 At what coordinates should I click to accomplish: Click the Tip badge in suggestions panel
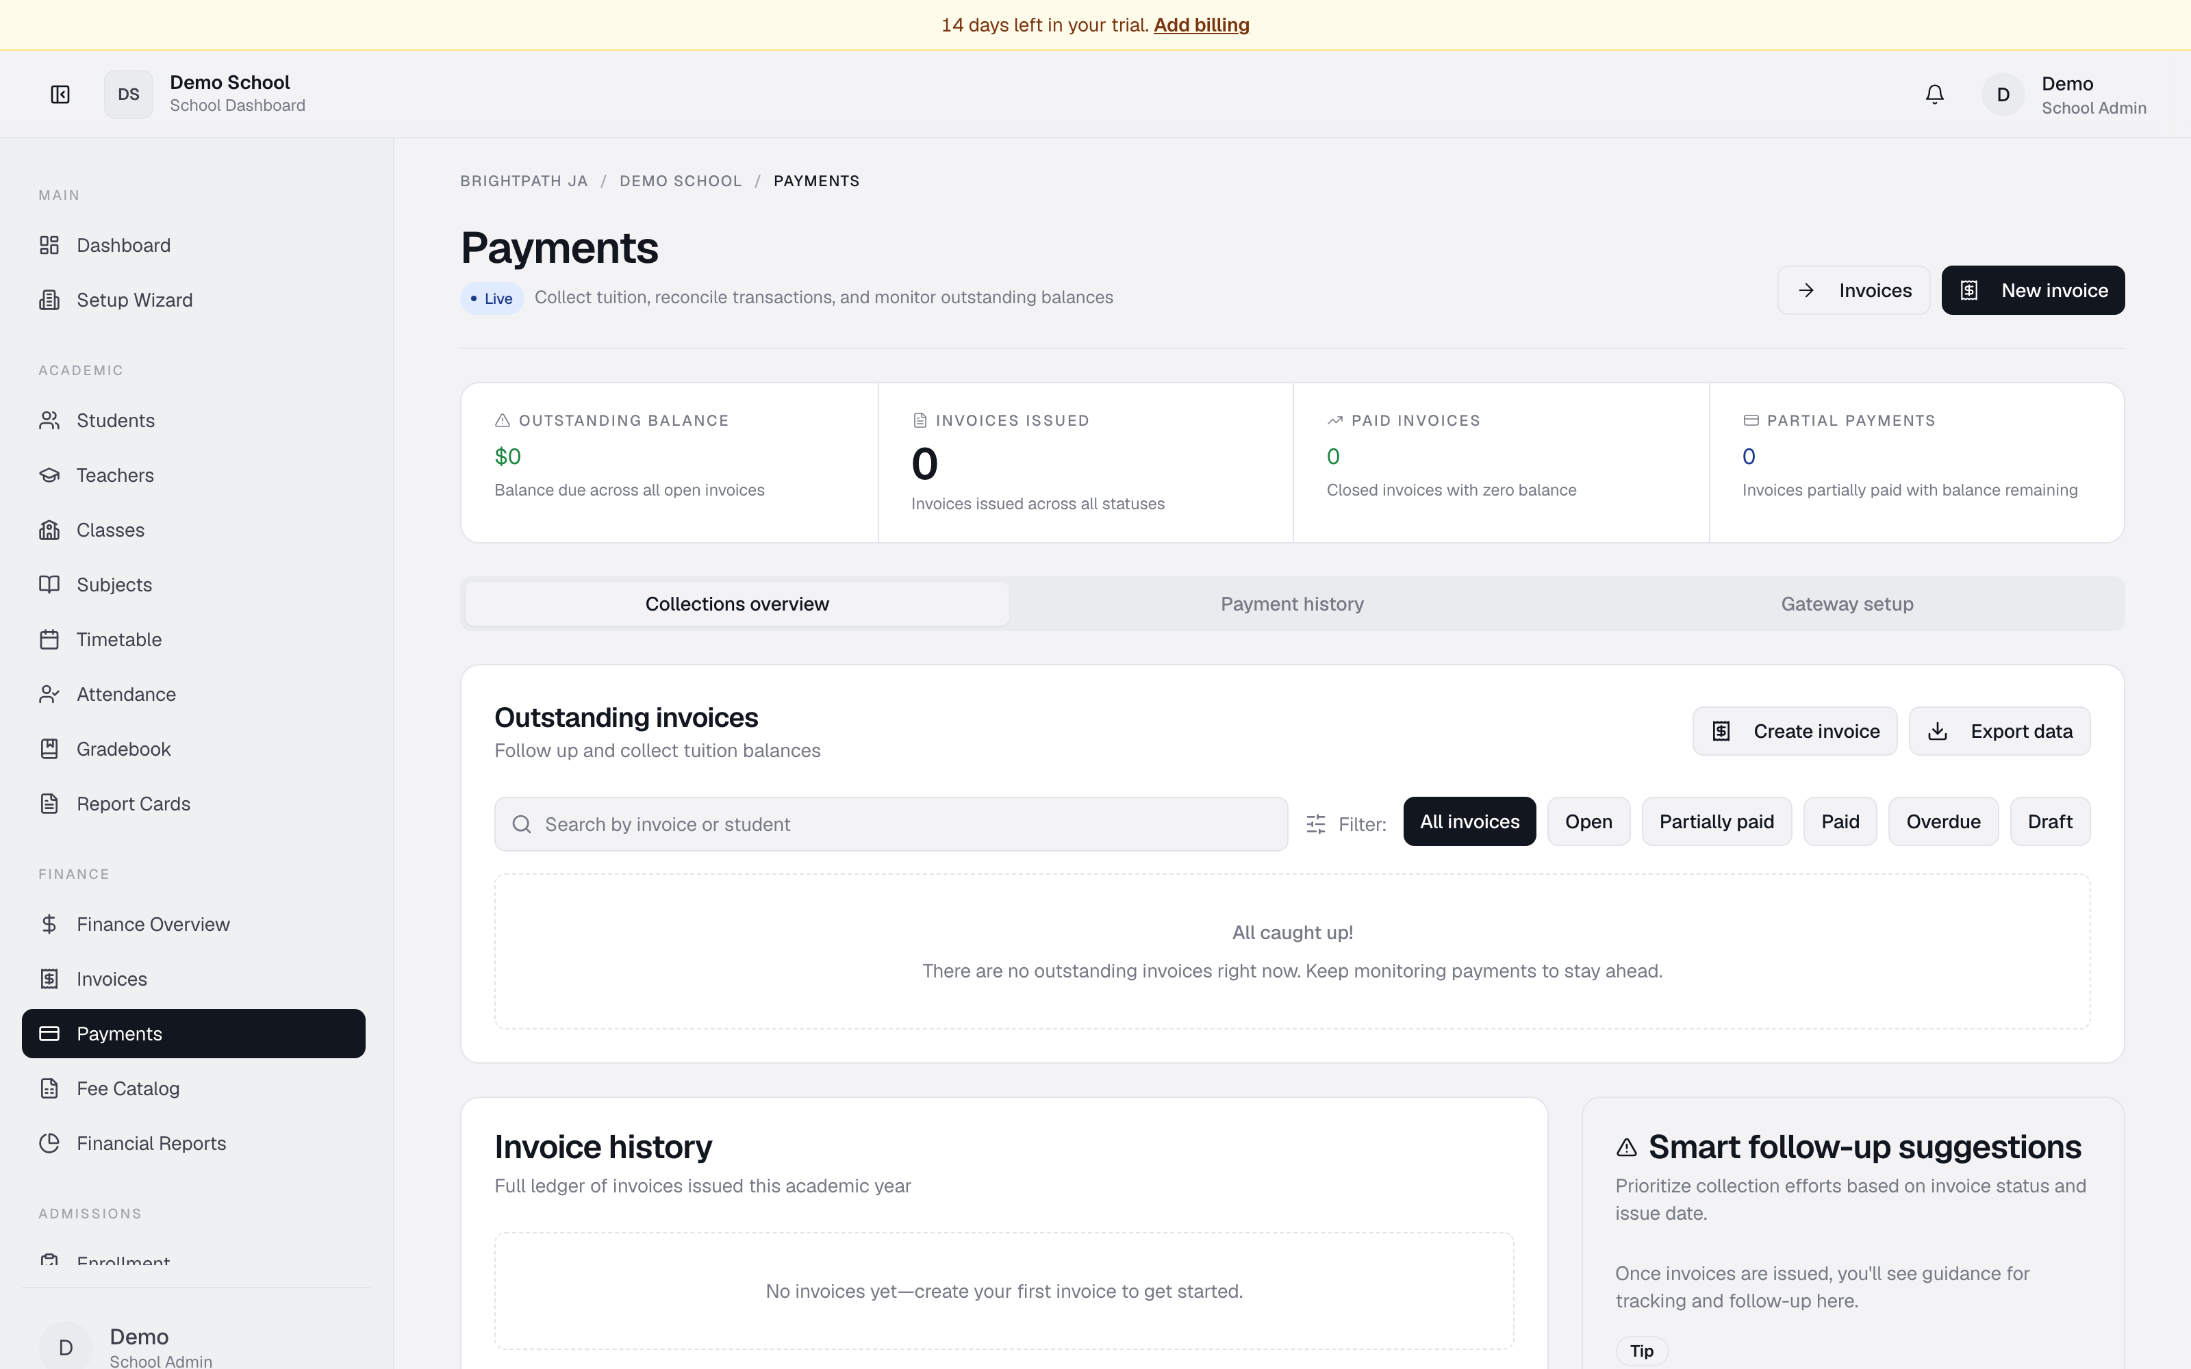pos(1641,1351)
